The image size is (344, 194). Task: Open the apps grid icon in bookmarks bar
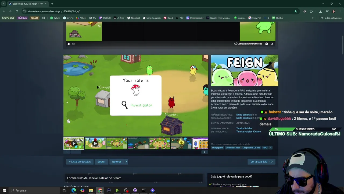pos(43,18)
